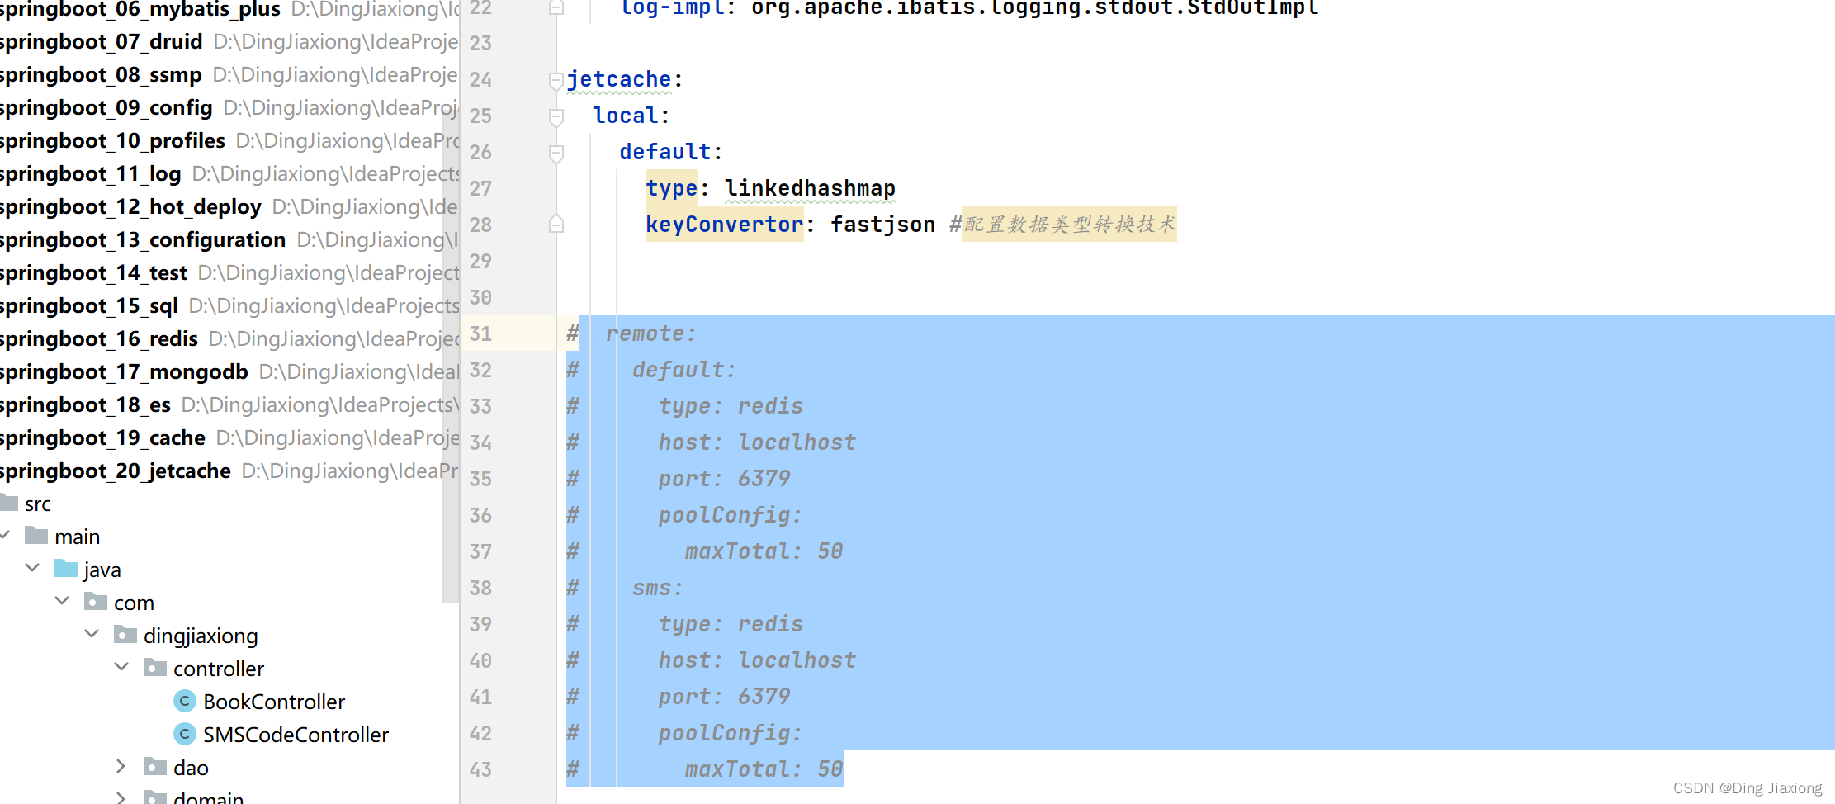Viewport: 1835px width, 804px height.
Task: Collapse the dingjiaxiong package node
Action: [x=92, y=634]
